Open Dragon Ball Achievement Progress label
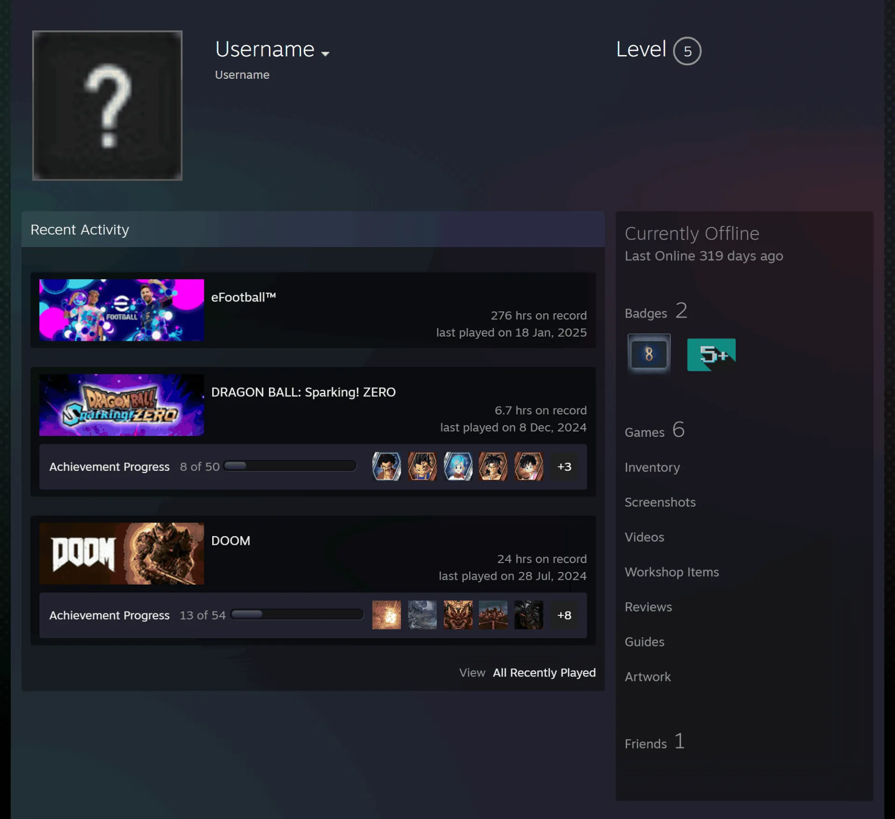Screen dimensions: 895x819 (110, 467)
